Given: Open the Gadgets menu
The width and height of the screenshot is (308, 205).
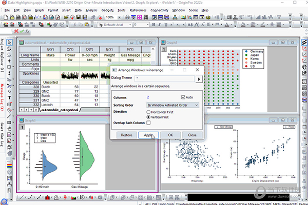Looking at the screenshot, I should [107, 10].
